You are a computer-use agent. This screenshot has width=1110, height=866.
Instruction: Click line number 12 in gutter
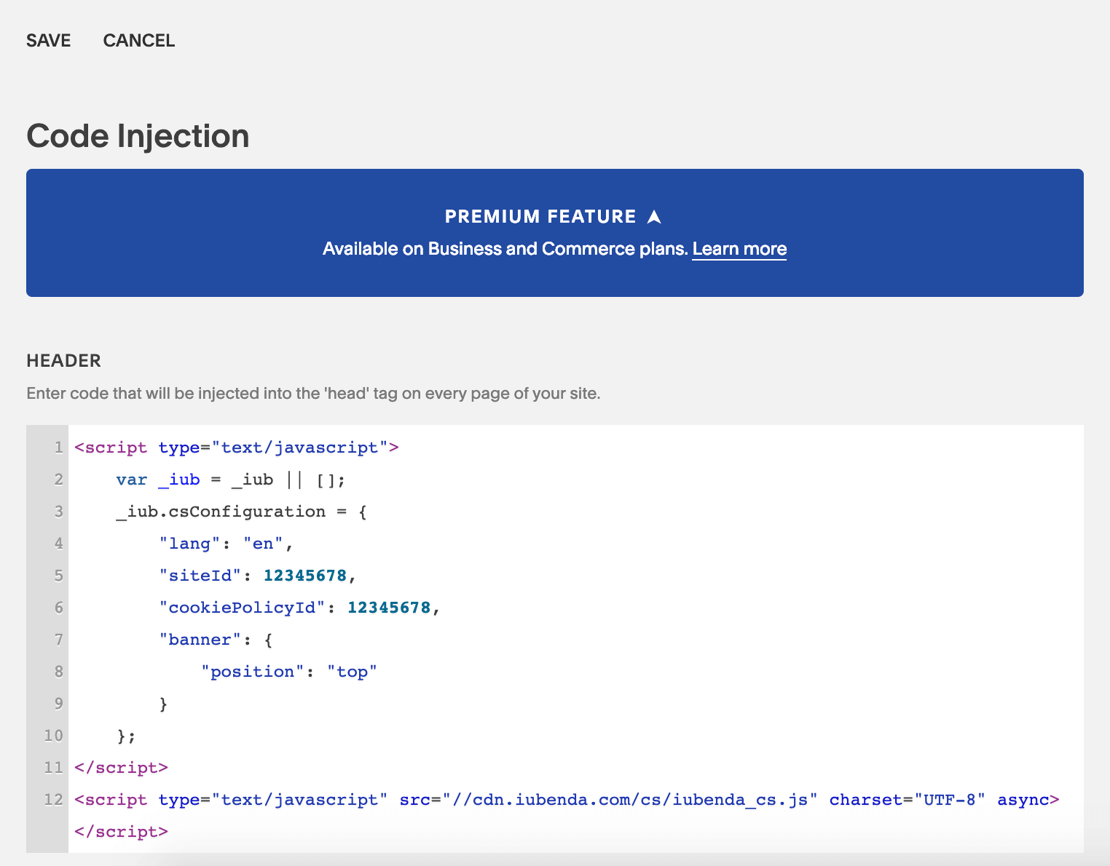tap(54, 800)
